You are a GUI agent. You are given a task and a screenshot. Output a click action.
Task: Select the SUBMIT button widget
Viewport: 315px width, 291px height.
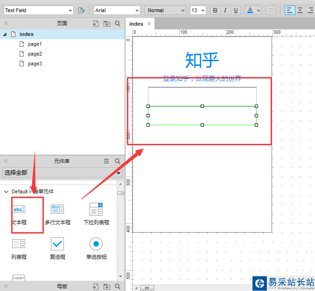pos(19,278)
